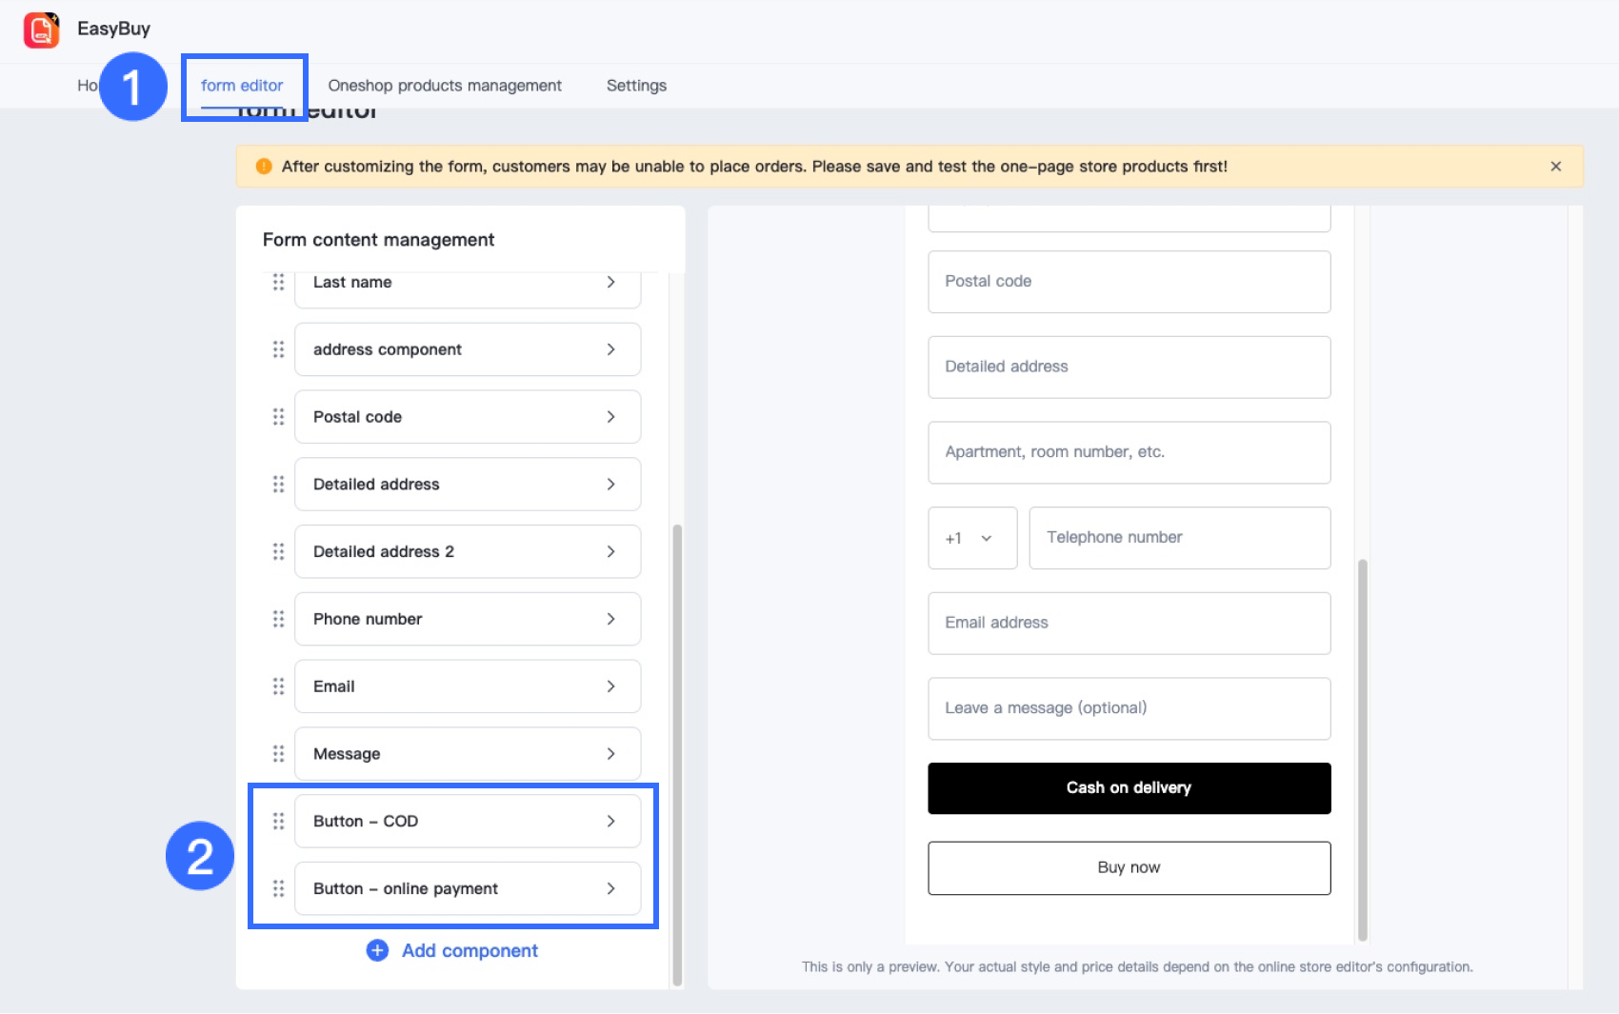Click the Email address preview field

(1129, 623)
